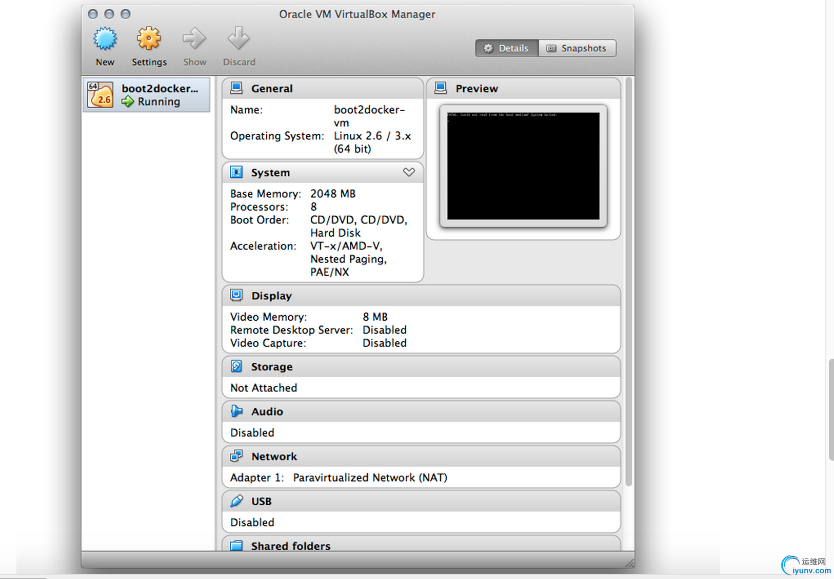Click the Shared folders section icon
Screen dimensions: 834x579
click(x=236, y=545)
